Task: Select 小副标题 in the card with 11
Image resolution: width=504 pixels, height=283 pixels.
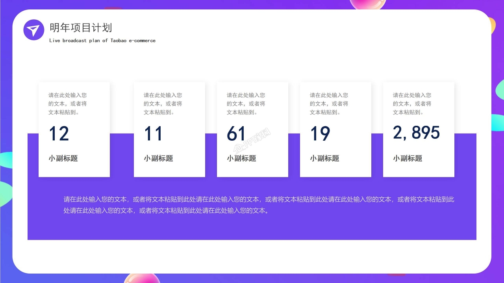Action: coord(158,158)
